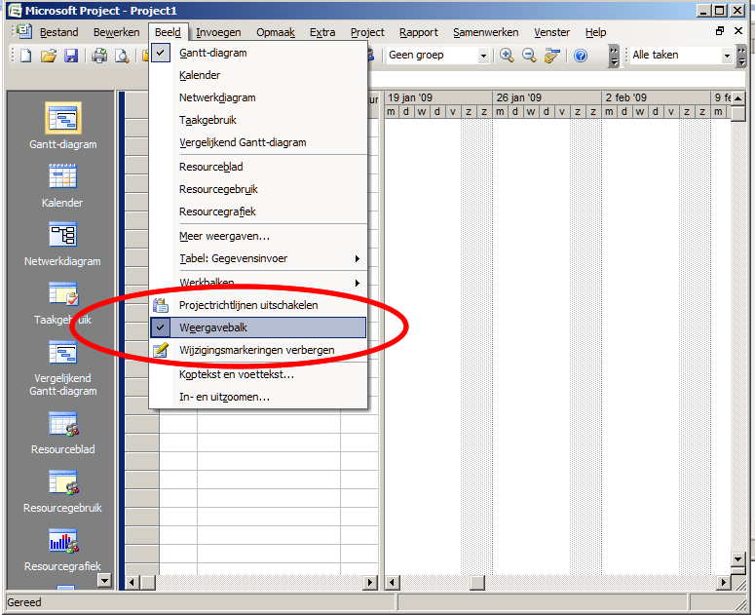
Task: Open the Samenwerken menu
Action: [x=485, y=32]
